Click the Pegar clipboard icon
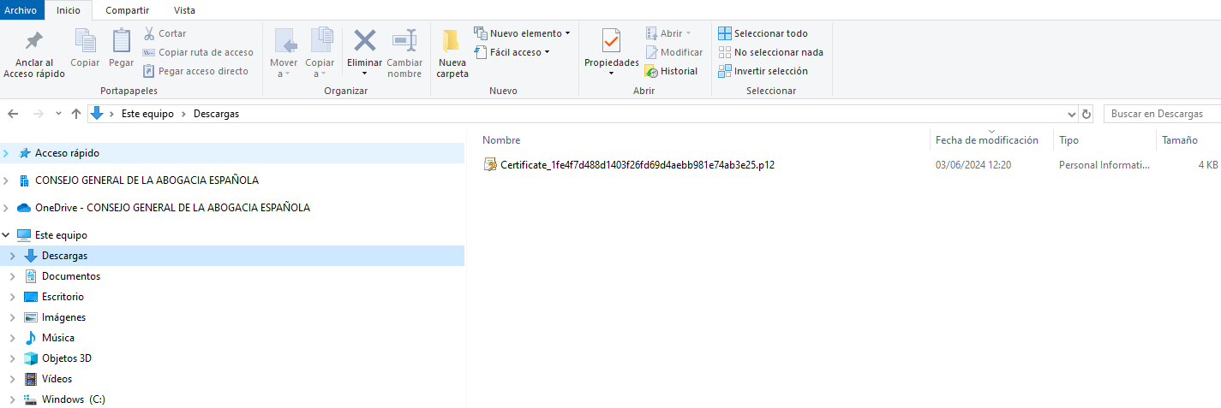Image resolution: width=1221 pixels, height=408 pixels. pyautogui.click(x=121, y=41)
